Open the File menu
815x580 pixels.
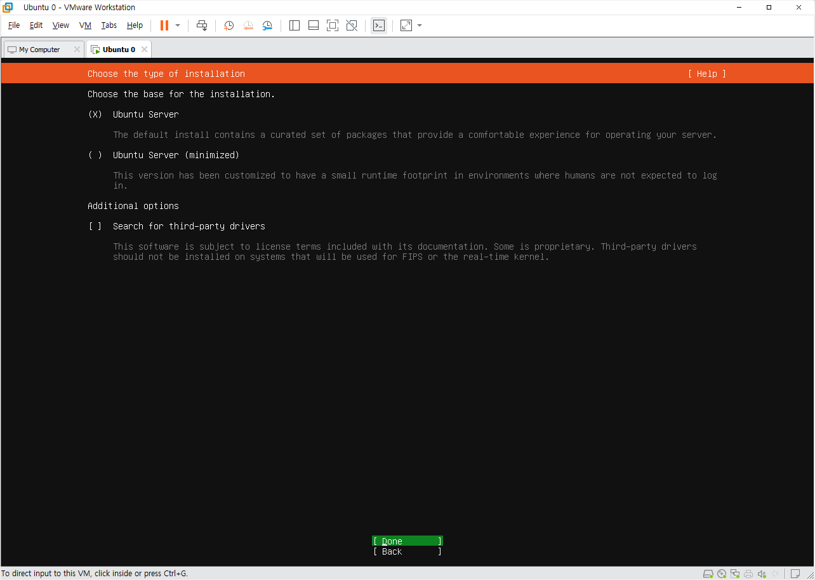coord(14,25)
